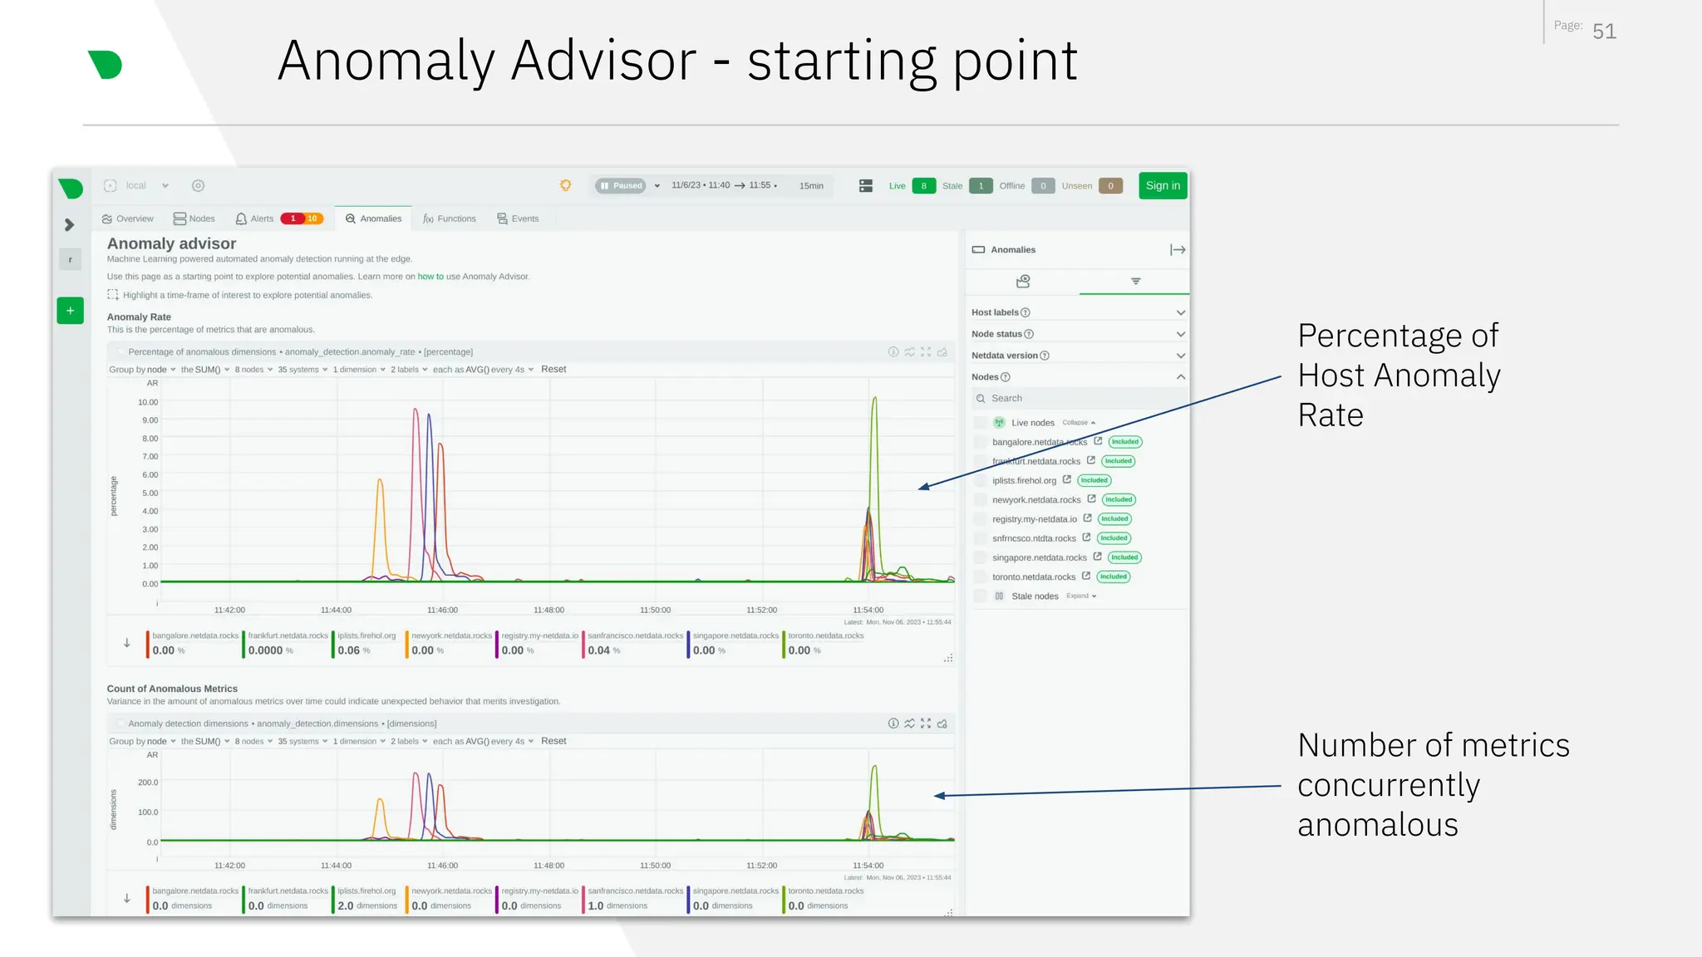Click iplists.firehol.org green legend color bar, anomaly rate
The image size is (1702, 957).
[333, 644]
